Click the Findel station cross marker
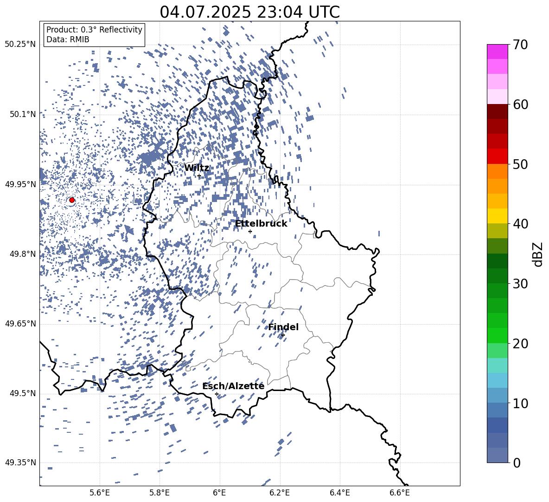 [x=283, y=335]
